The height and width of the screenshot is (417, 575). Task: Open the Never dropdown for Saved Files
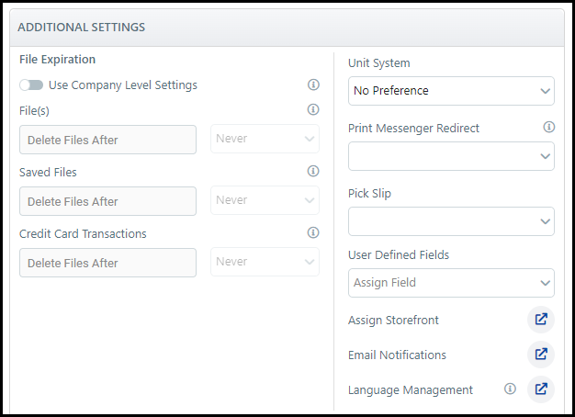(x=265, y=200)
